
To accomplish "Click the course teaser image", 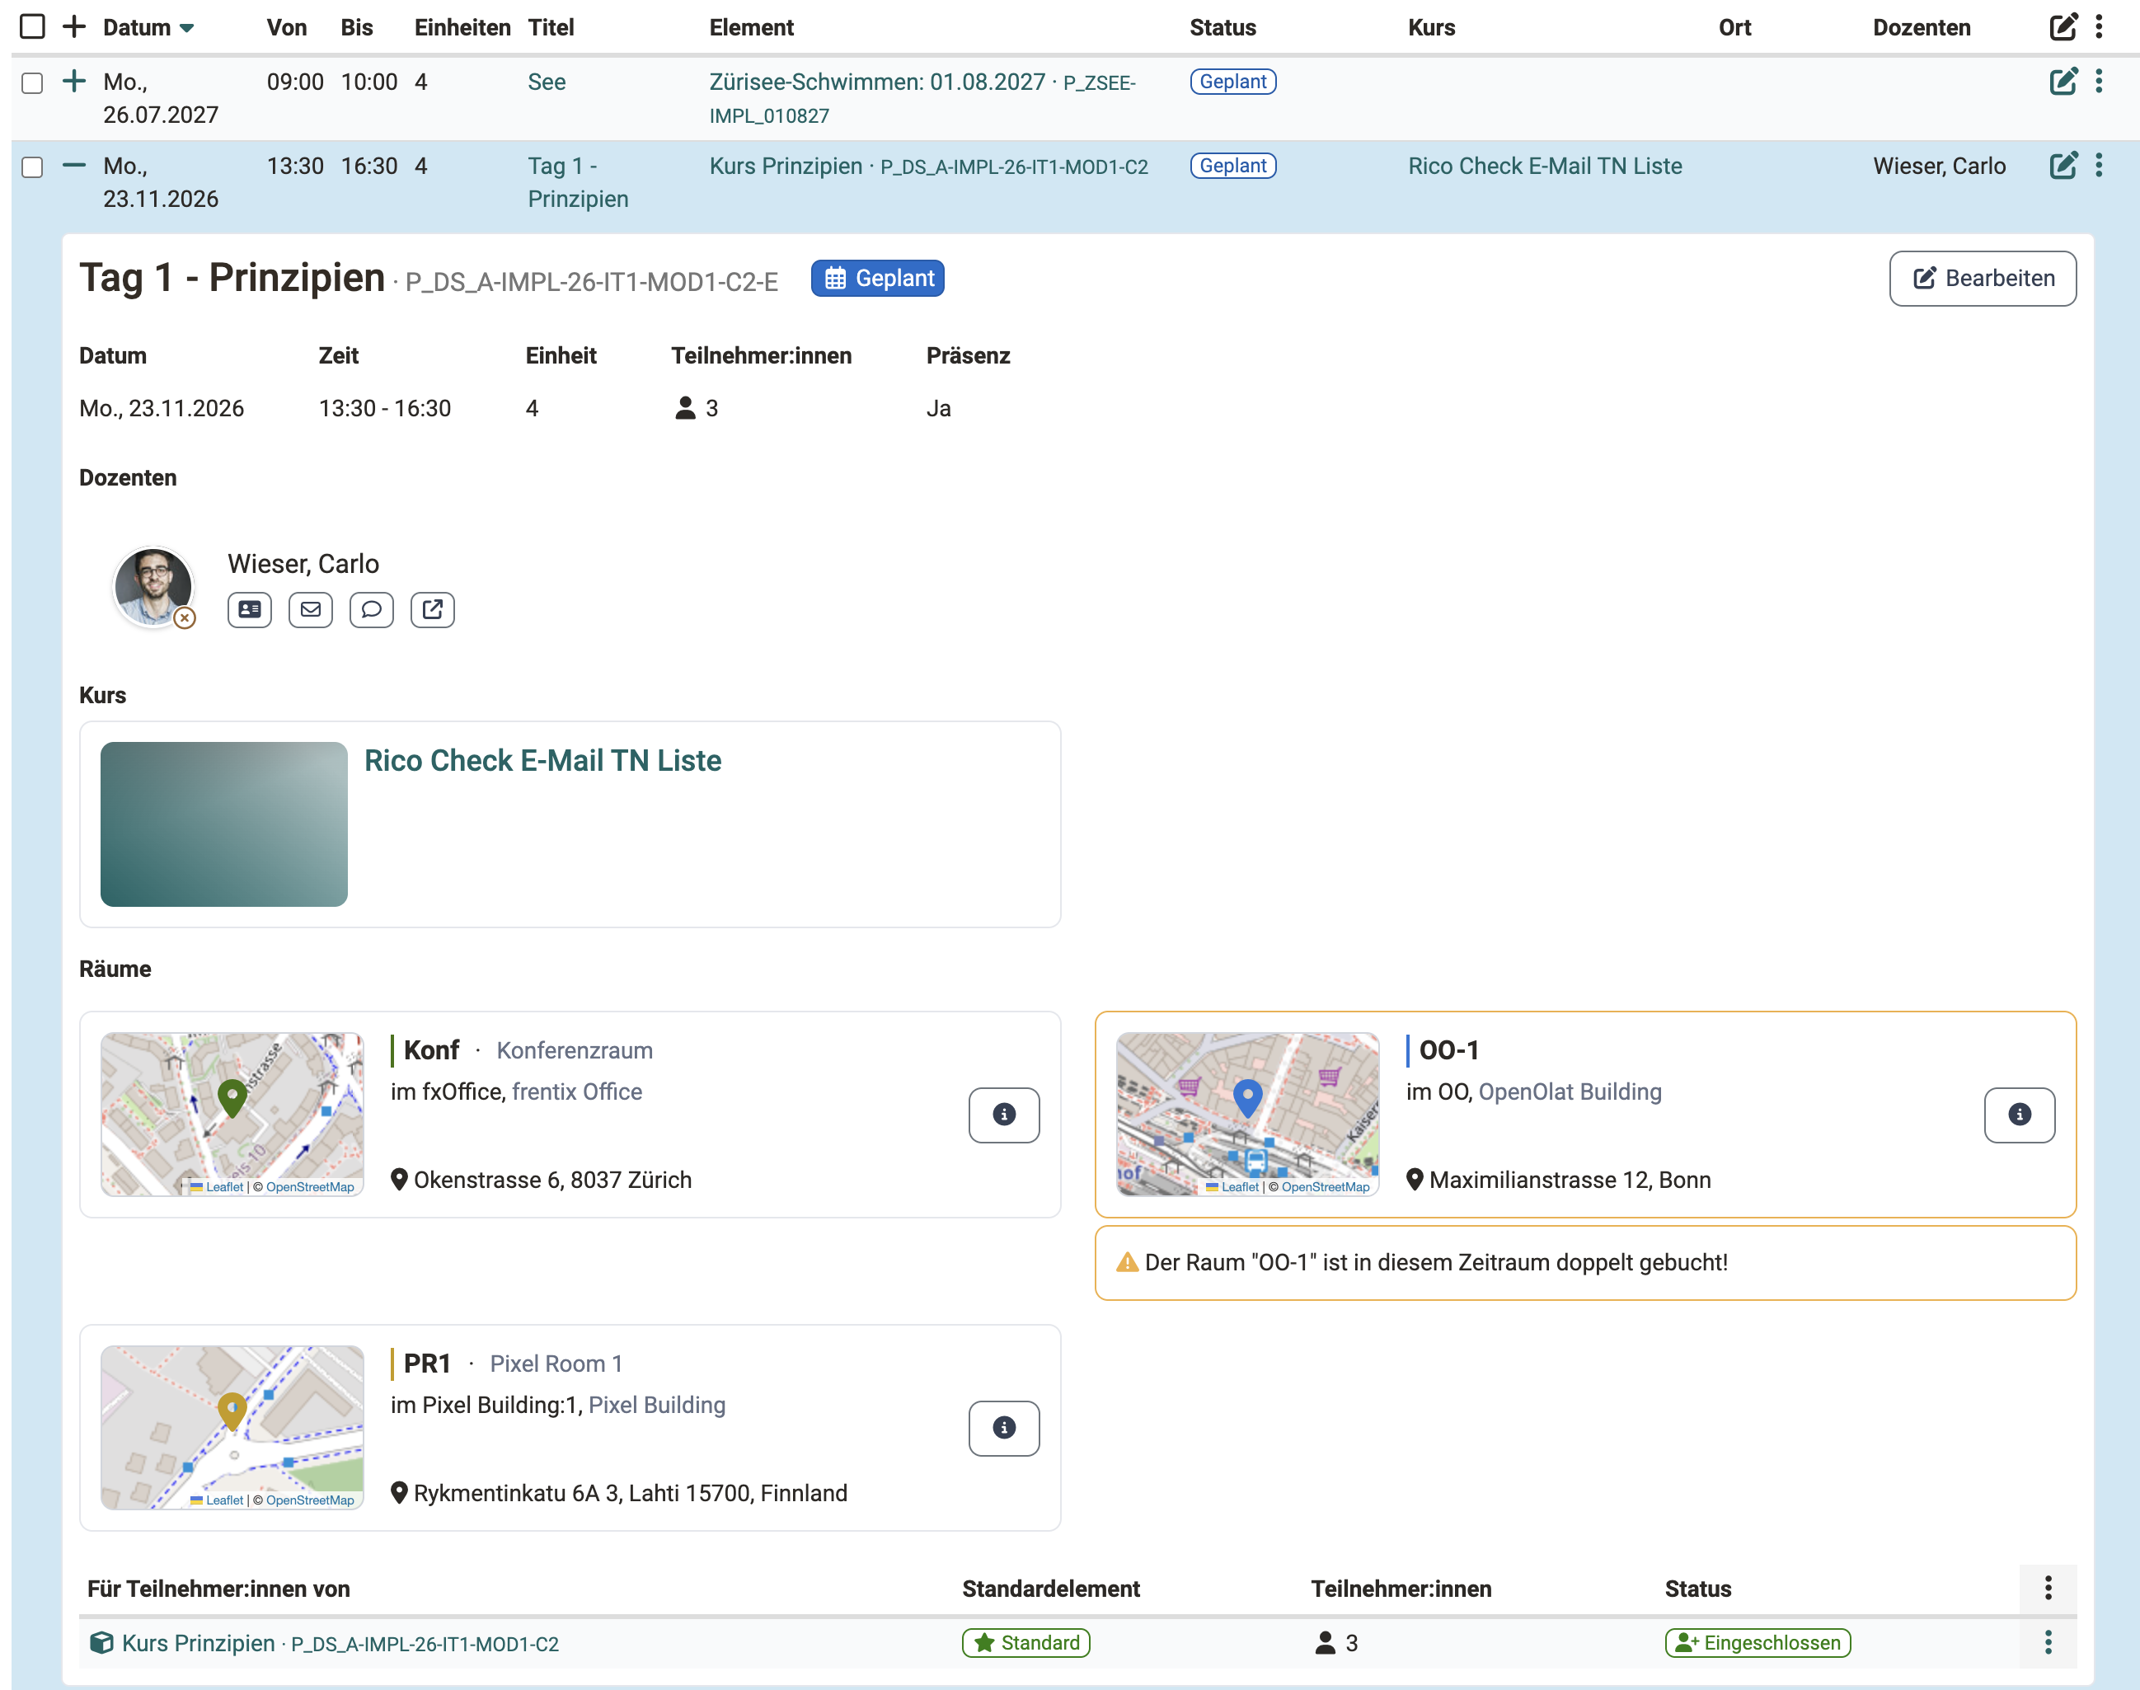I will coord(223,824).
